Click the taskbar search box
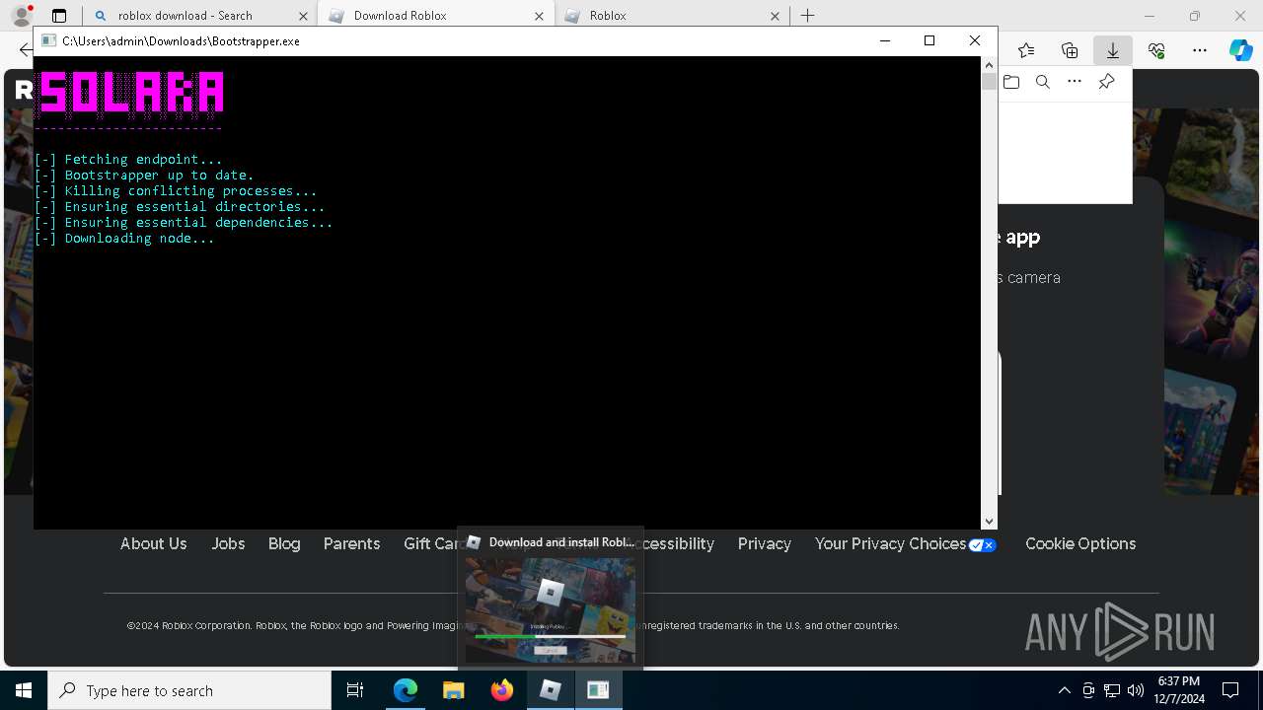Screen dimensions: 1263x710 [189, 690]
